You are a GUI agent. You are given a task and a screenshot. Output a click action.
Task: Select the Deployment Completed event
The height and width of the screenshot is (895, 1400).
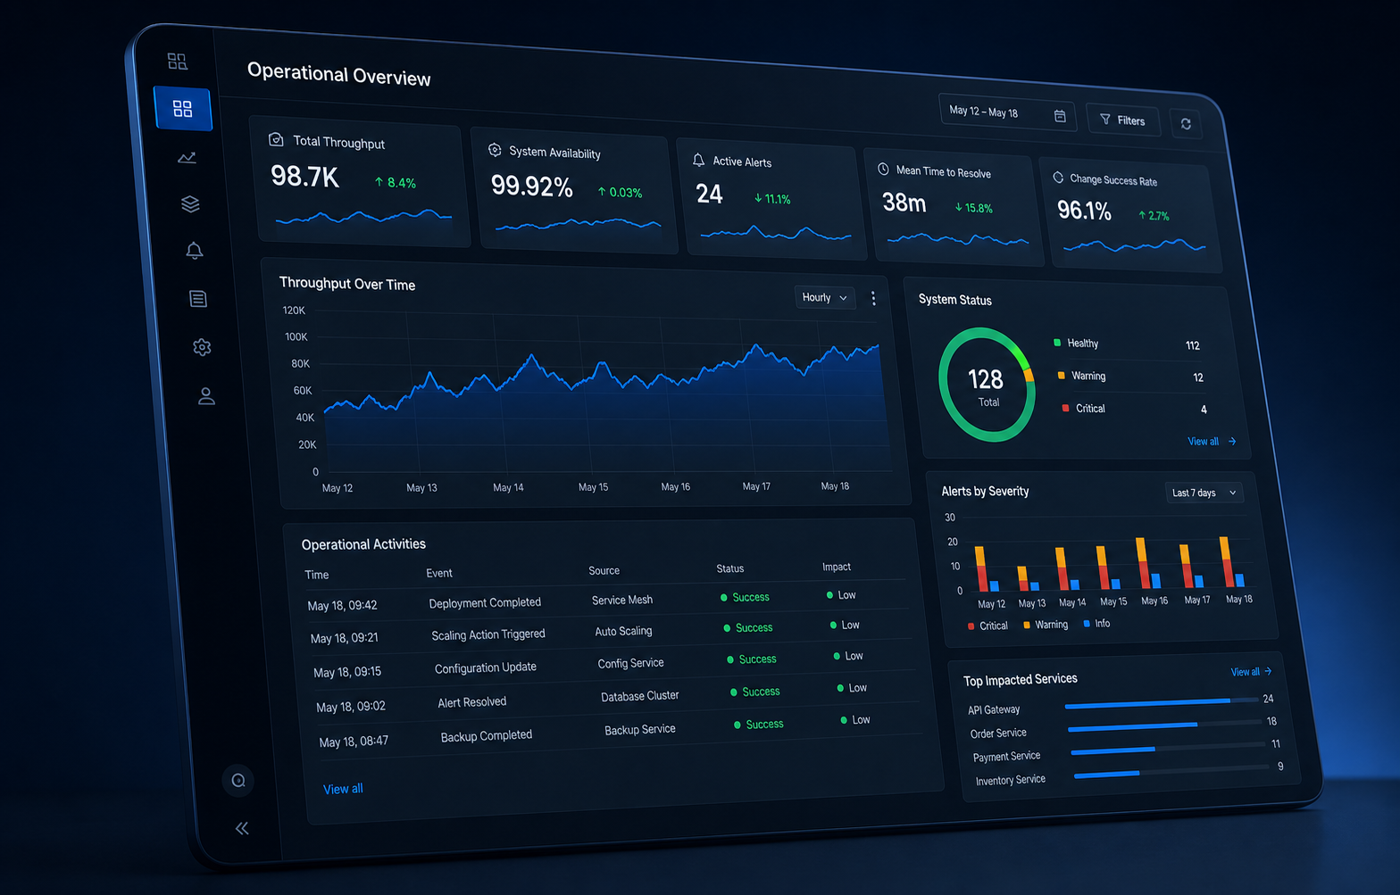[x=485, y=603]
